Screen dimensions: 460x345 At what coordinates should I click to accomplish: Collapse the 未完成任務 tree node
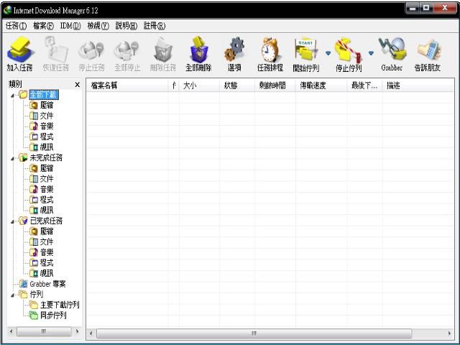tap(14, 157)
